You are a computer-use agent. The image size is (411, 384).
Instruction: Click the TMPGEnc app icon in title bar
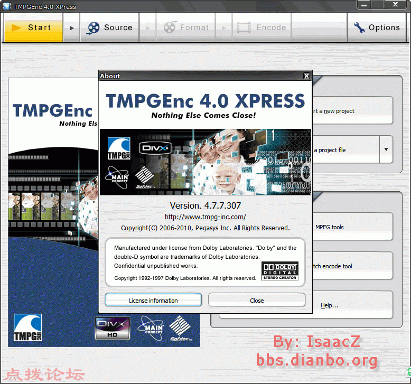click(6, 6)
